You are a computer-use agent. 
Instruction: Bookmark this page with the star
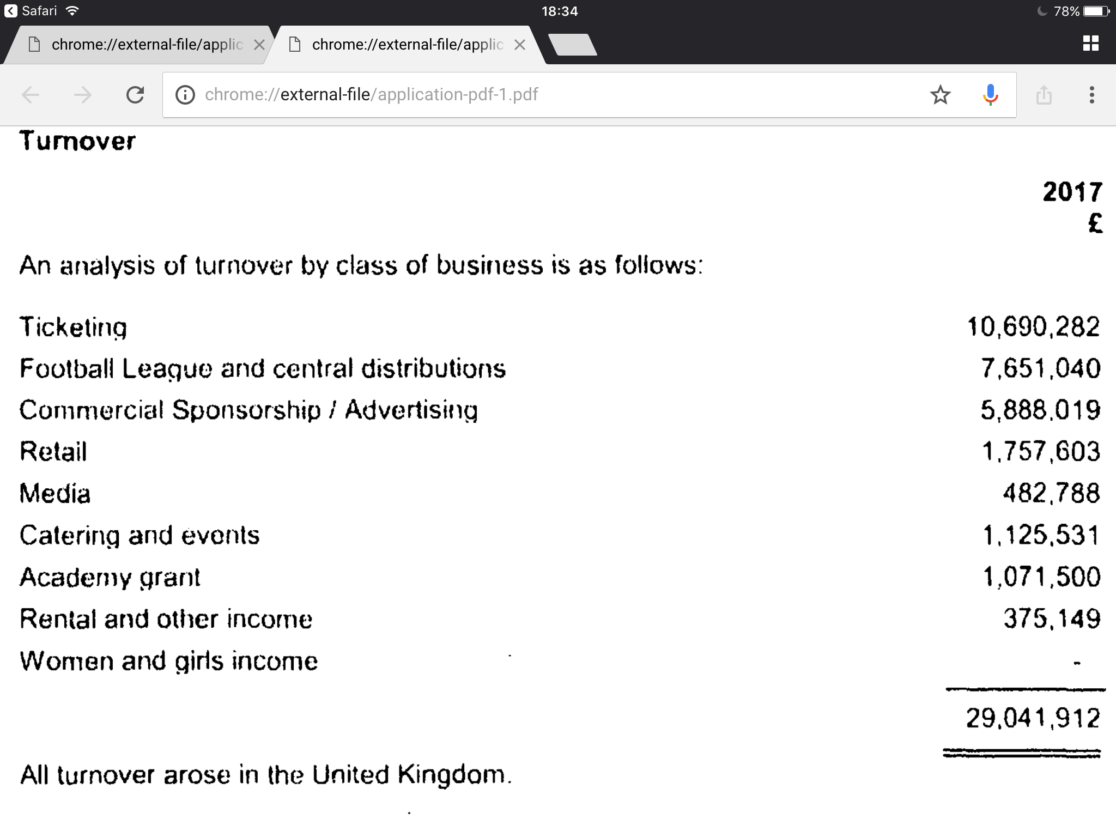tap(940, 95)
